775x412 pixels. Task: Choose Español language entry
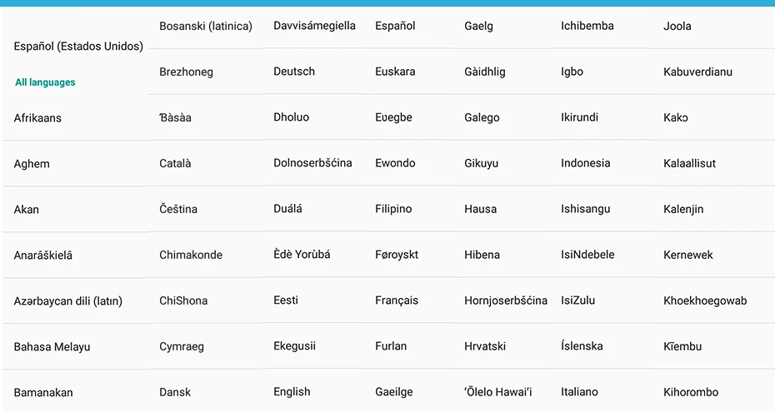click(395, 26)
